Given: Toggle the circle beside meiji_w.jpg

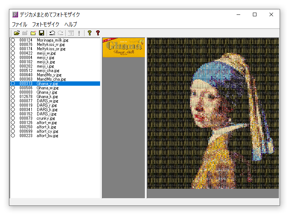Looking at the screenshot, I should coord(13,53).
